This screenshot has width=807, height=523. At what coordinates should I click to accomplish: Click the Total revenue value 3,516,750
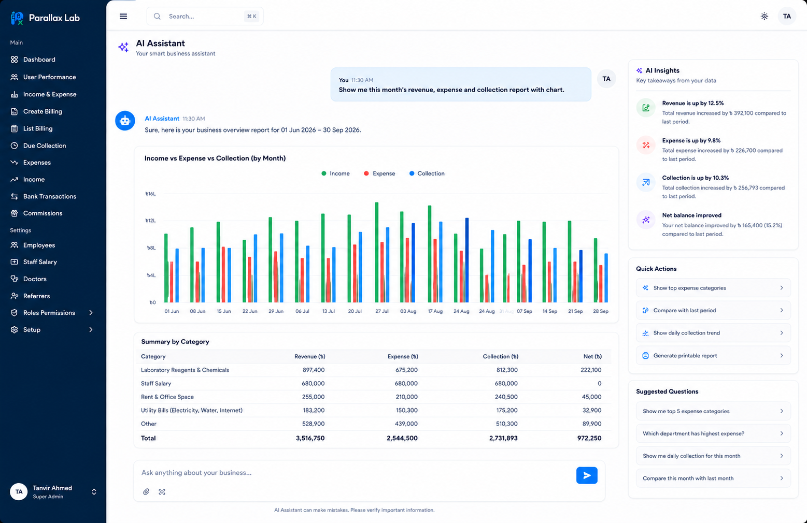(x=310, y=438)
